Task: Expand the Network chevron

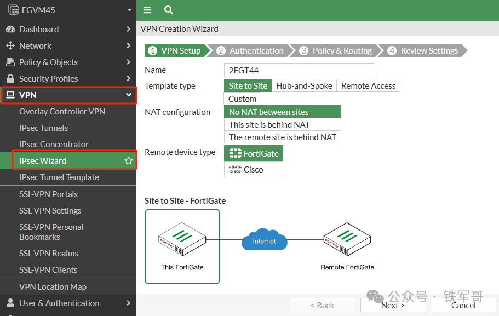Action: pos(129,45)
